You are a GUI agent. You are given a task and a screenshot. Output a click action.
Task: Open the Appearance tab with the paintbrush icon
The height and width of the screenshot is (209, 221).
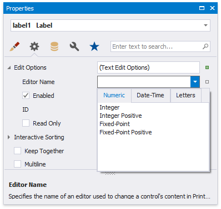(x=14, y=46)
